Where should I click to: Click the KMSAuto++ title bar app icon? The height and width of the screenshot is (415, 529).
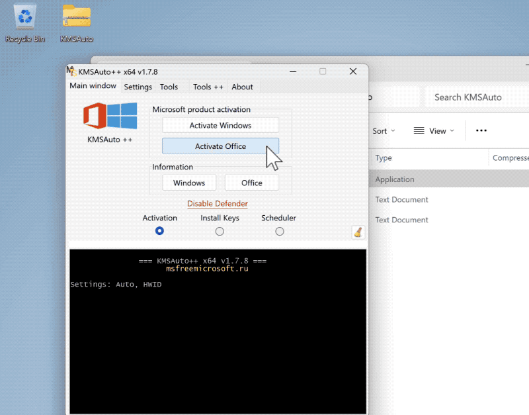click(71, 71)
